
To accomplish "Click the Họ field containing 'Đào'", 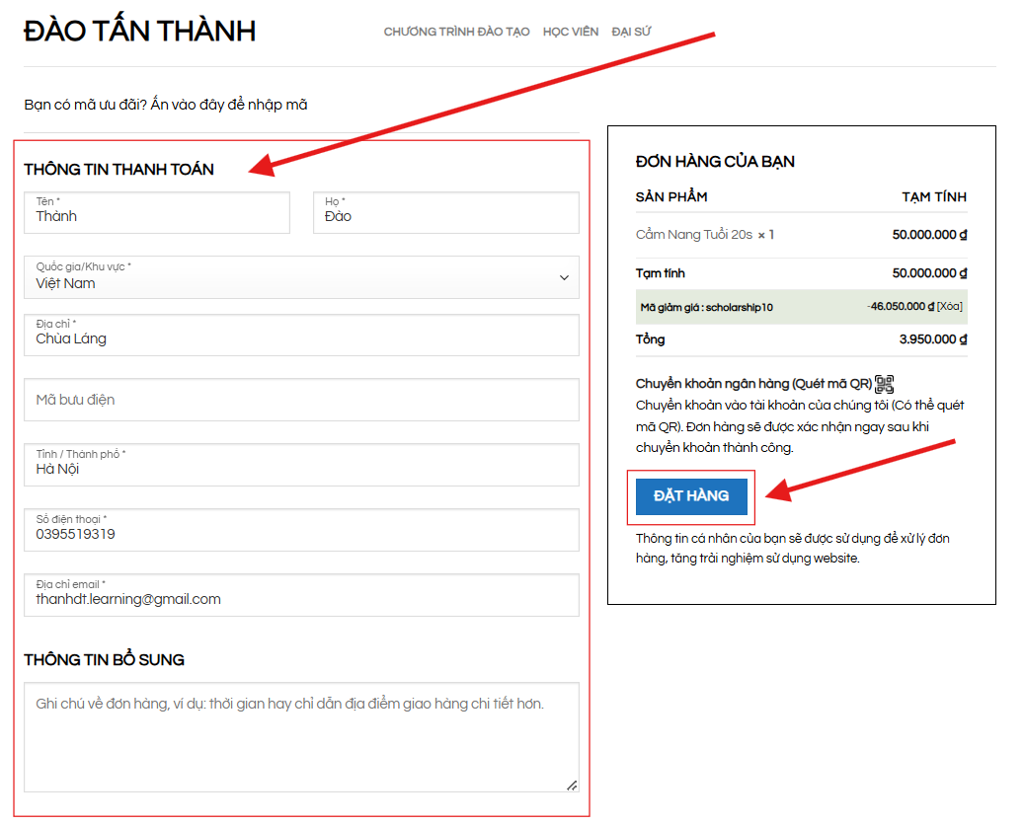I will click(445, 213).
